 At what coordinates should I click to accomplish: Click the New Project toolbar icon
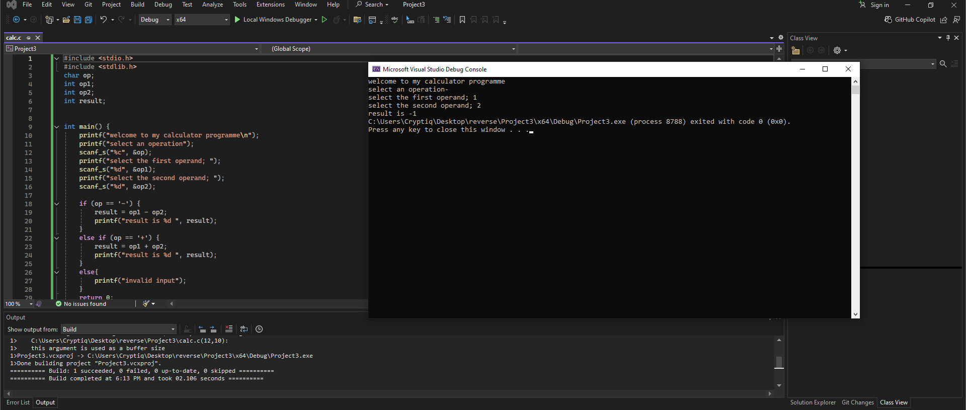49,20
